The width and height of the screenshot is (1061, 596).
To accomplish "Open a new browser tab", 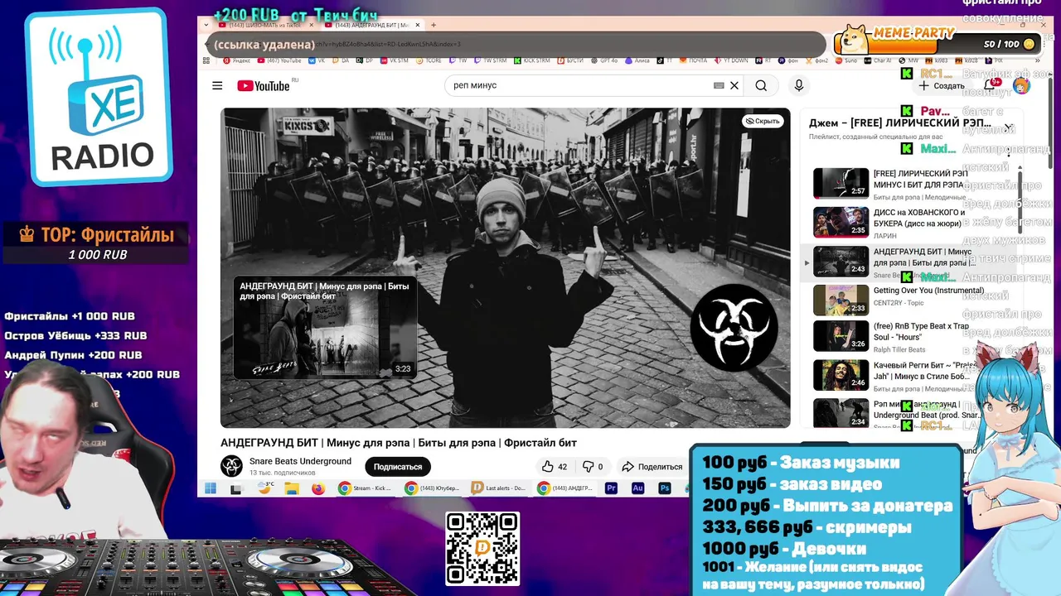I will [433, 25].
